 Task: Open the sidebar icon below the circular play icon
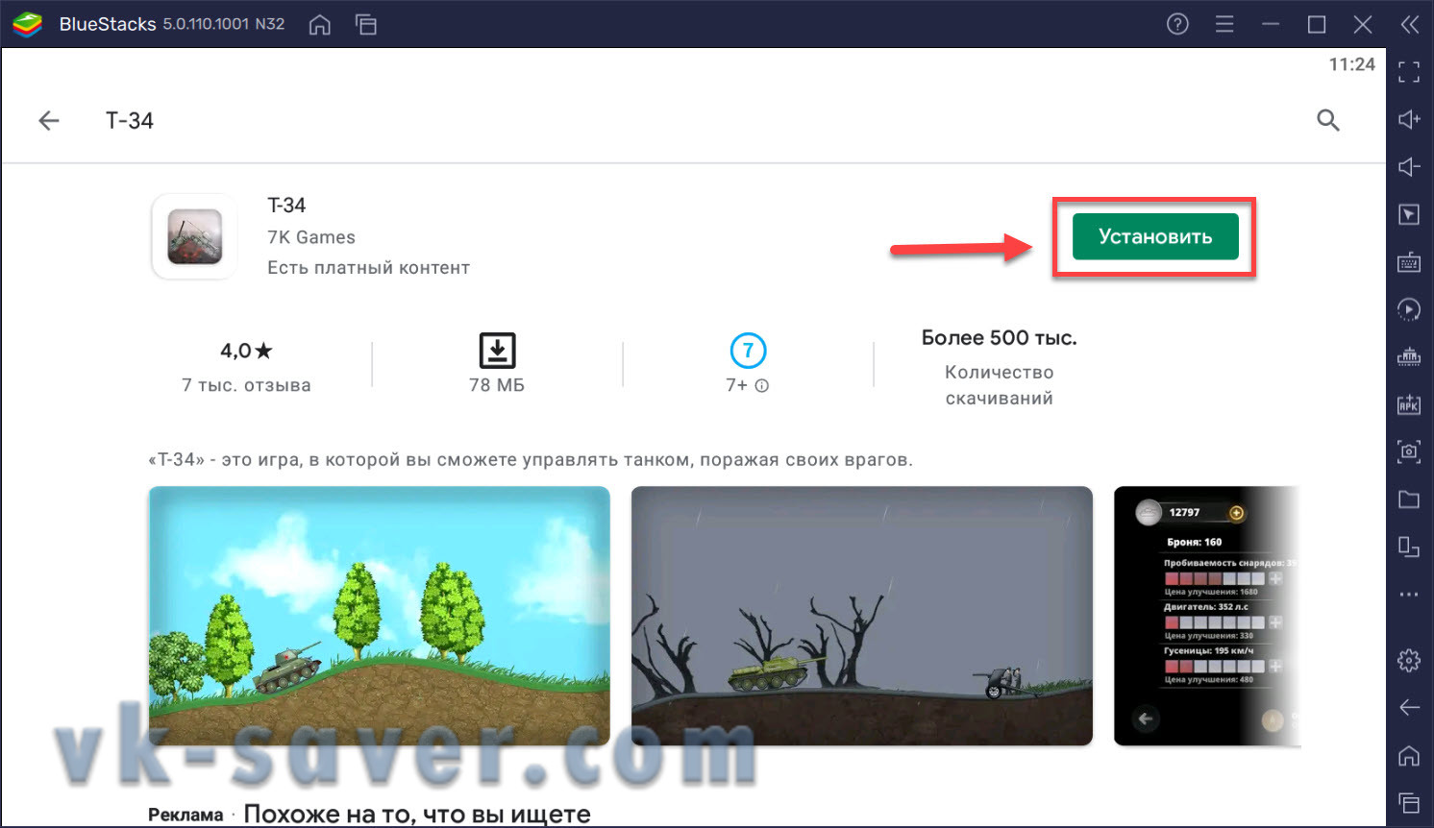[1409, 356]
